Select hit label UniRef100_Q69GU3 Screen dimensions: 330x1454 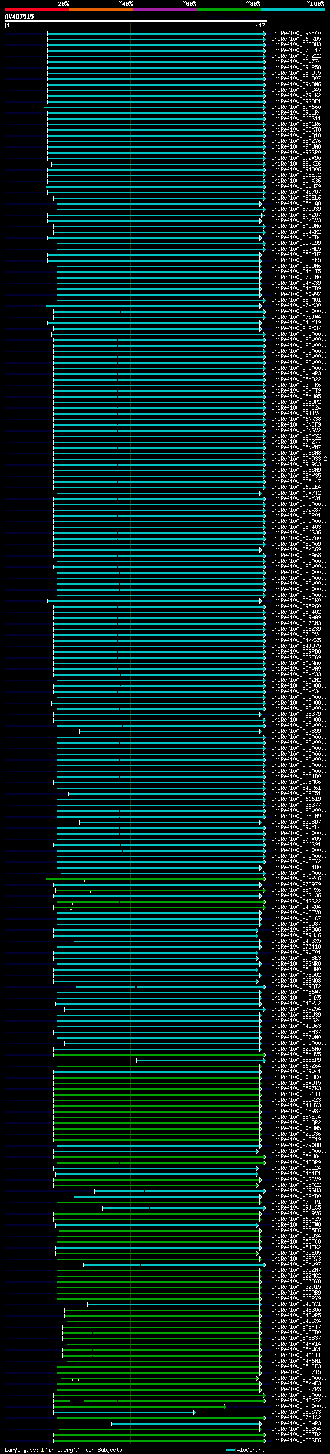click(x=295, y=1190)
